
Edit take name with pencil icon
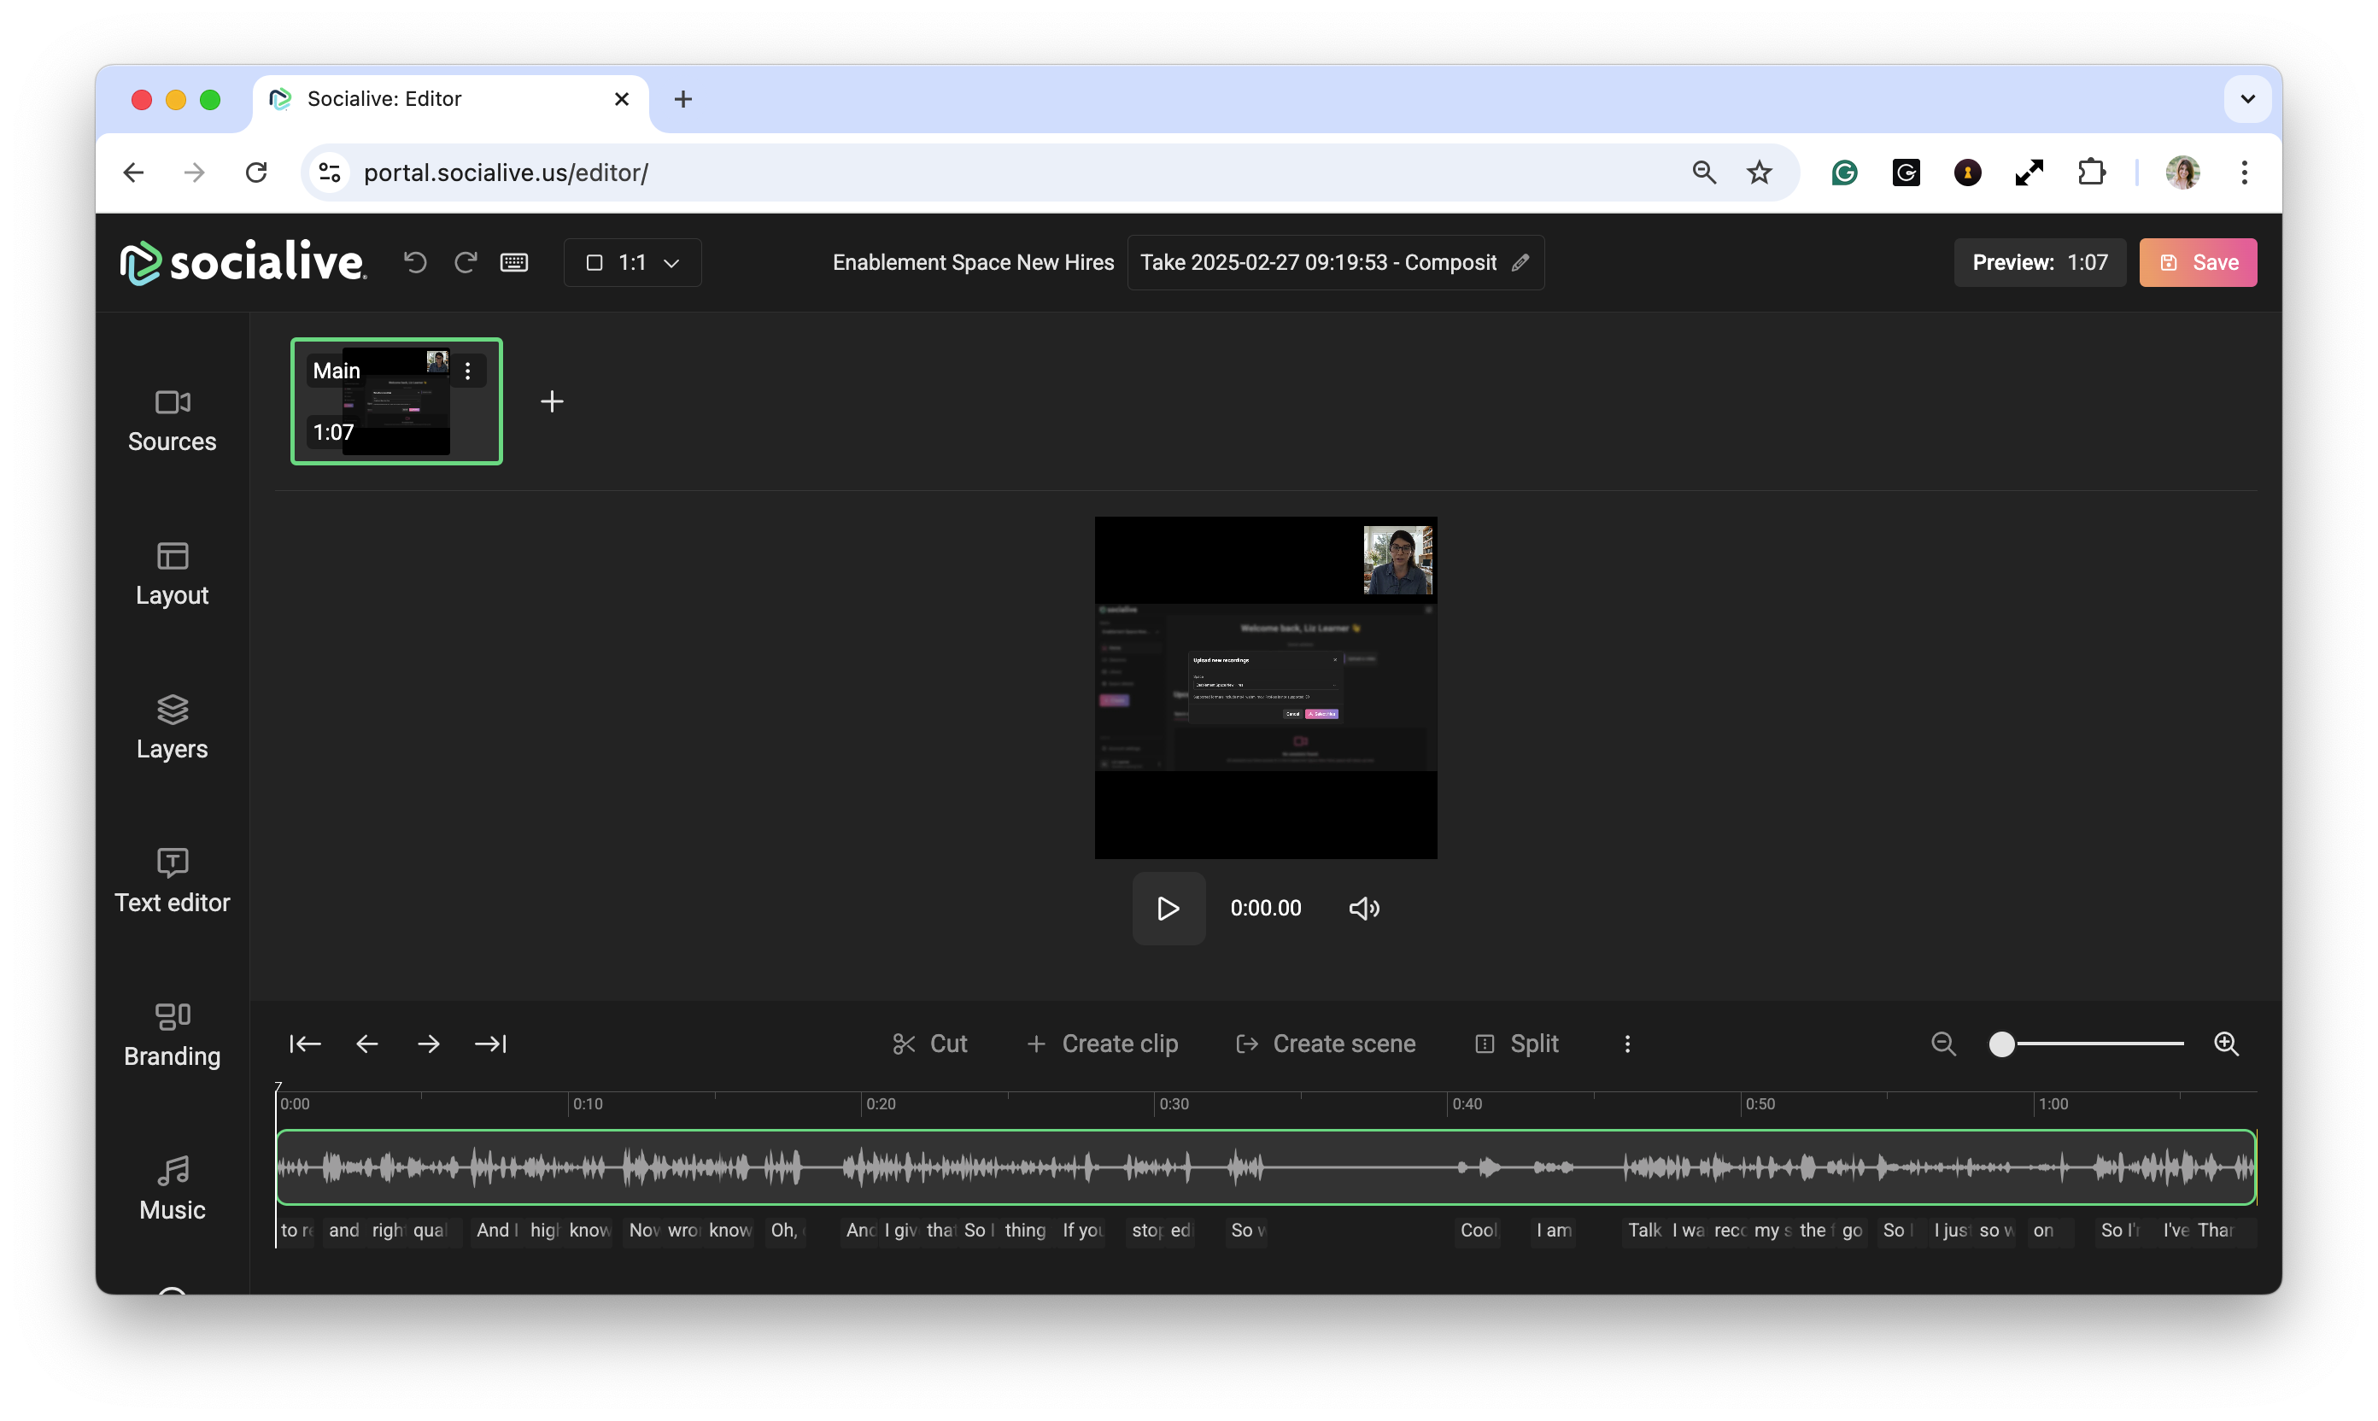1520,262
